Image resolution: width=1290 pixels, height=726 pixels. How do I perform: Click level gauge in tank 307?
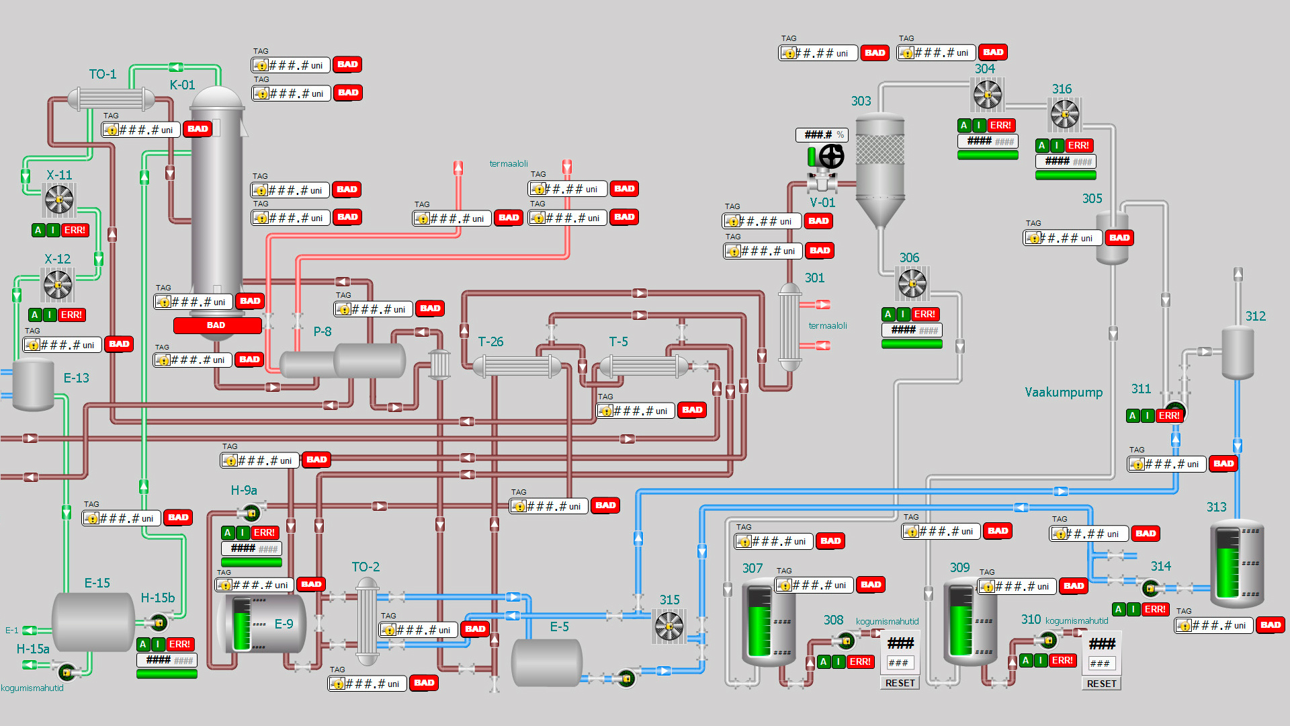pos(759,622)
